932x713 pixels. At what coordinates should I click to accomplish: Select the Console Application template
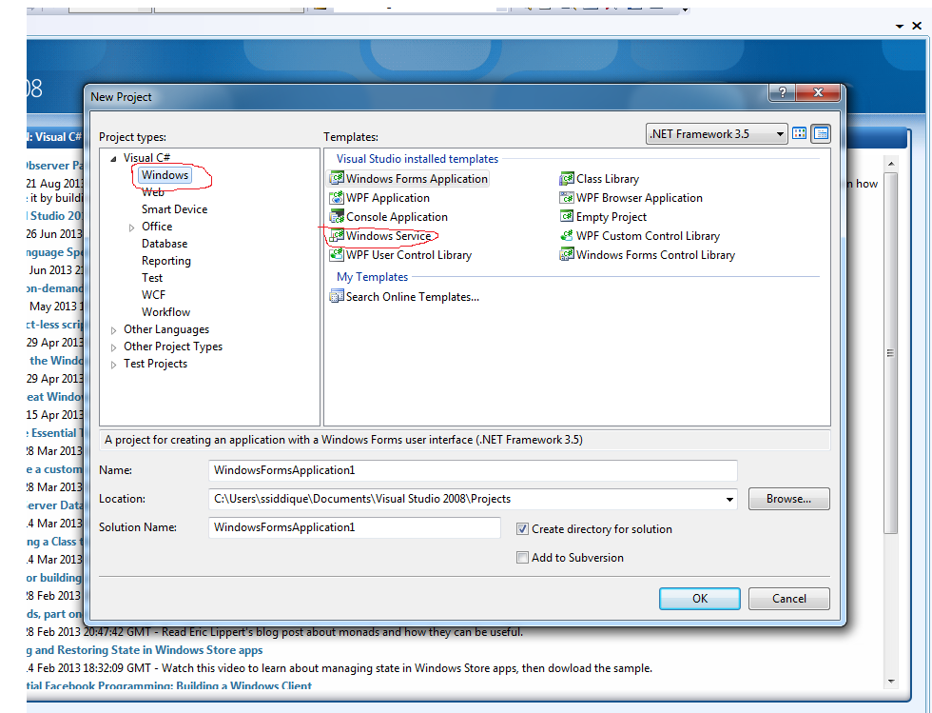pos(391,216)
